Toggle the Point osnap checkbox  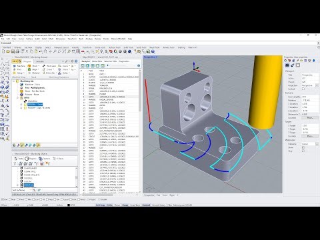[x=18, y=199]
